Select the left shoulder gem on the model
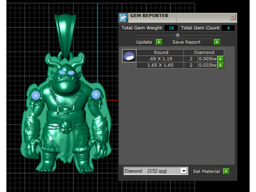This screenshot has width=256, height=192. pos(36,95)
